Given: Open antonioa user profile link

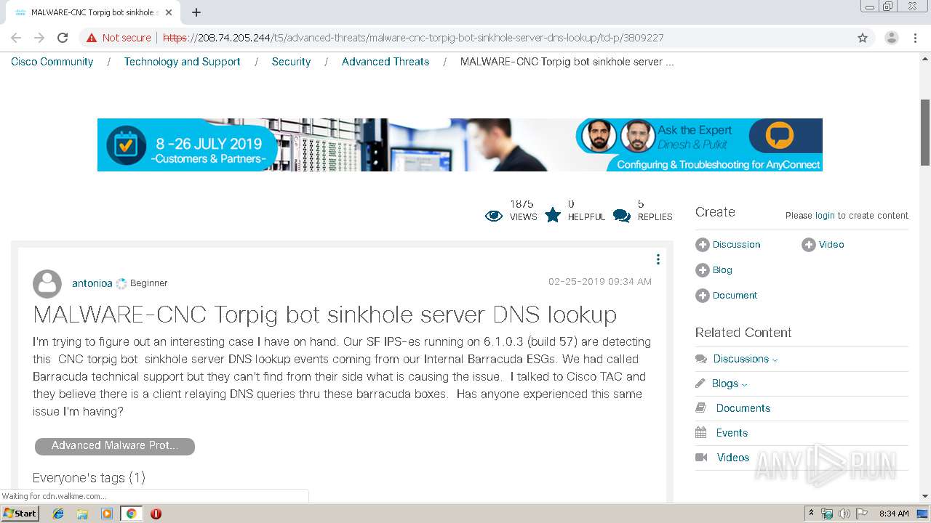Looking at the screenshot, I should [92, 283].
